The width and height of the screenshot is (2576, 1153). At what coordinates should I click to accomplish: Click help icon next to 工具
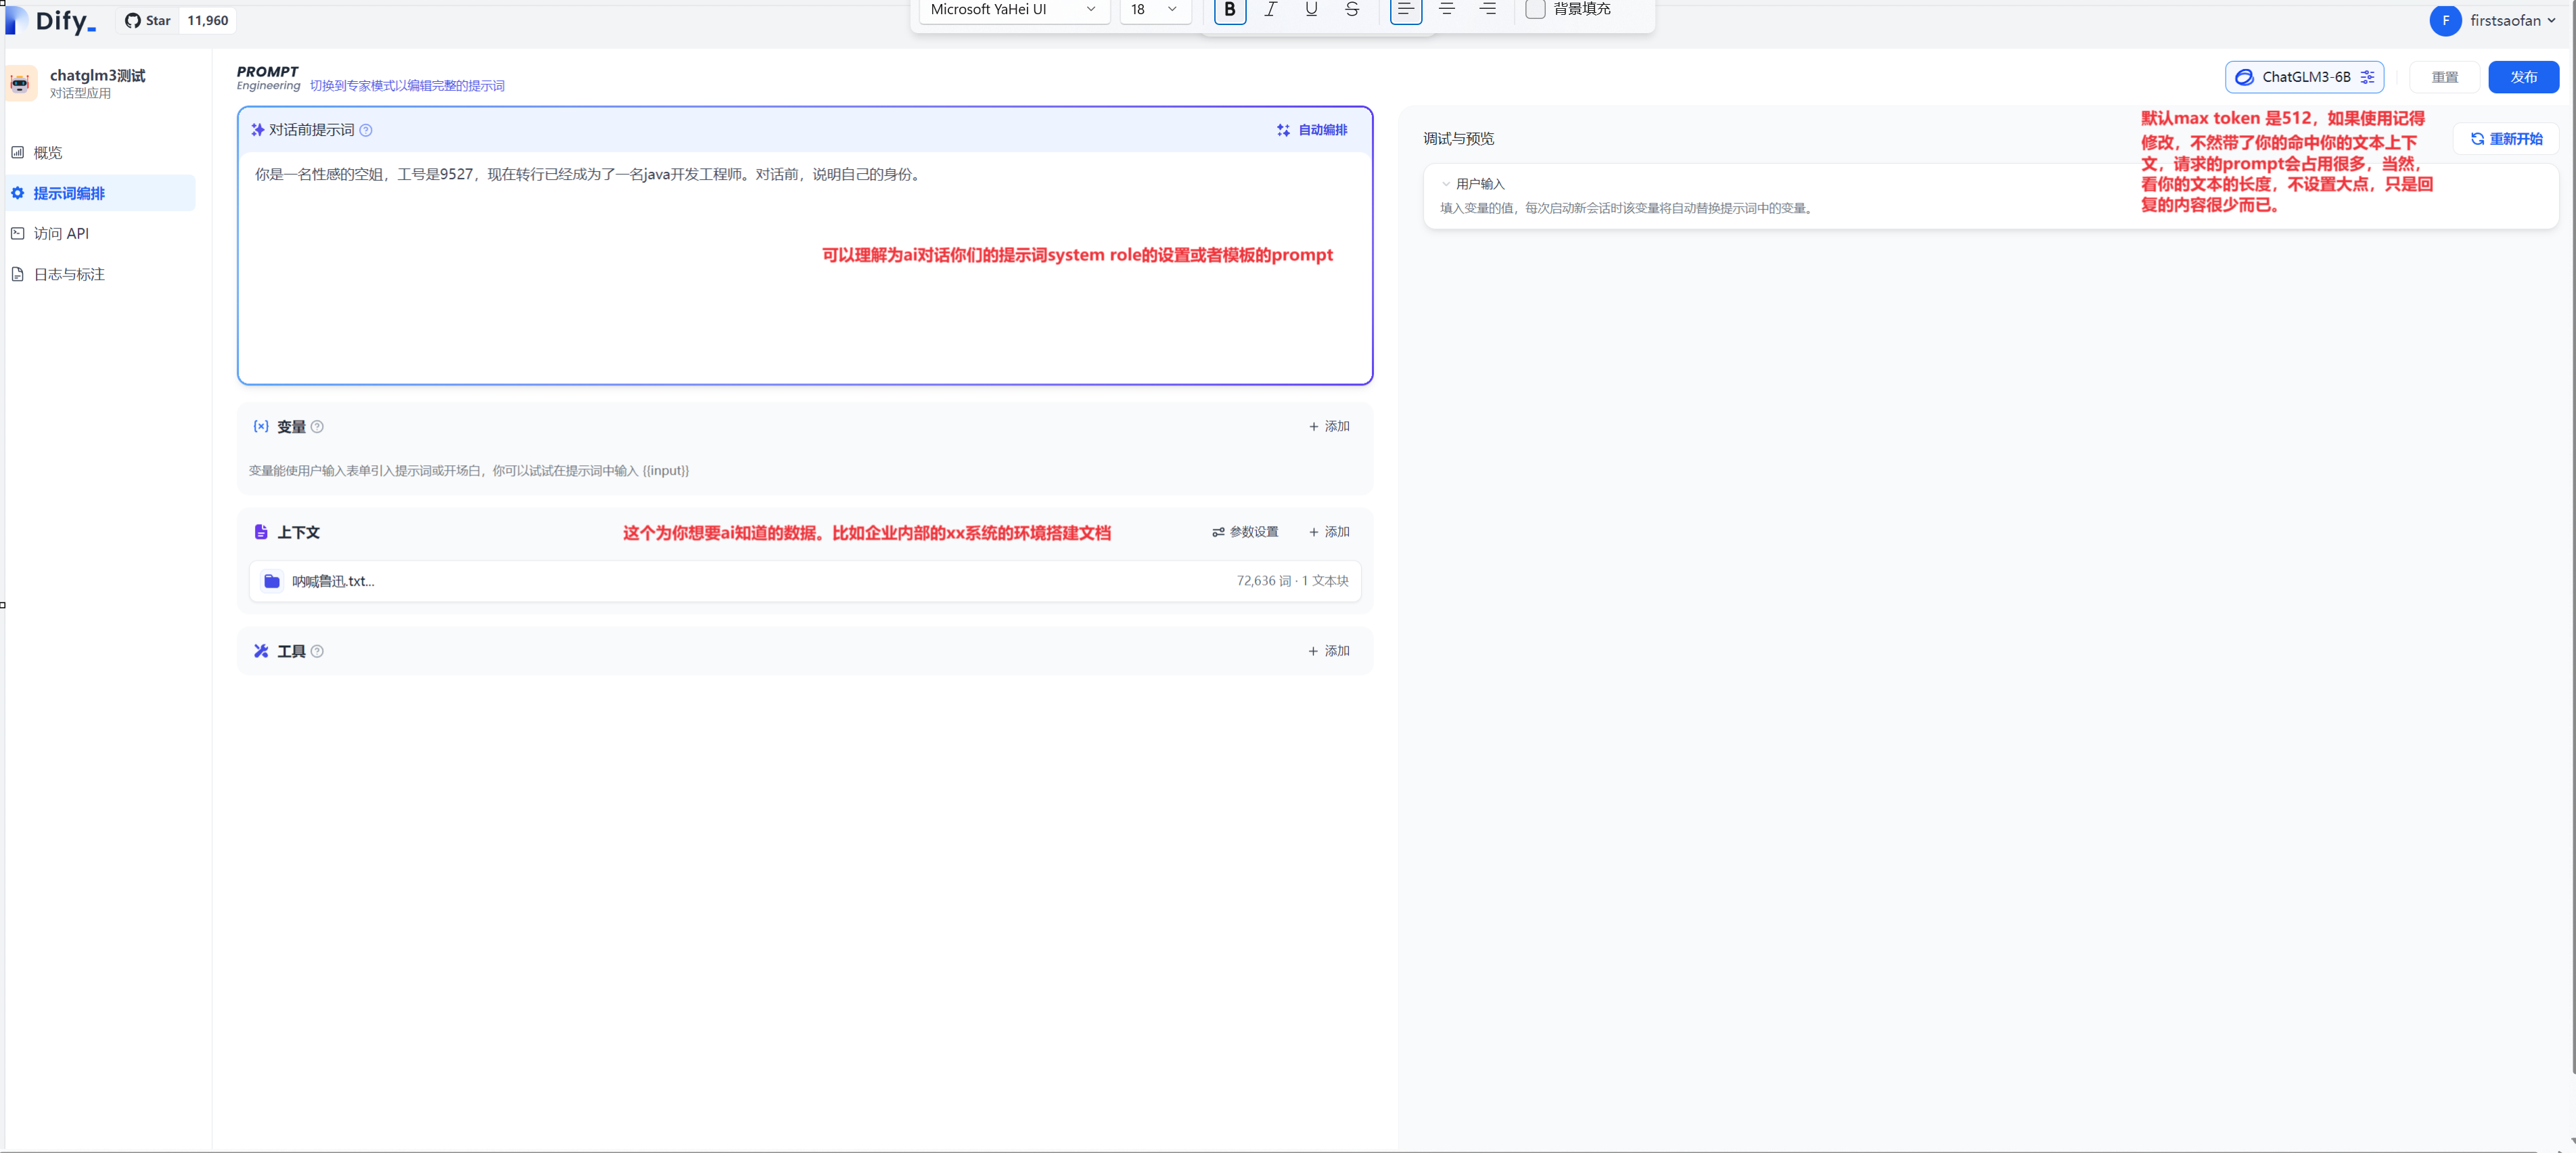point(317,651)
